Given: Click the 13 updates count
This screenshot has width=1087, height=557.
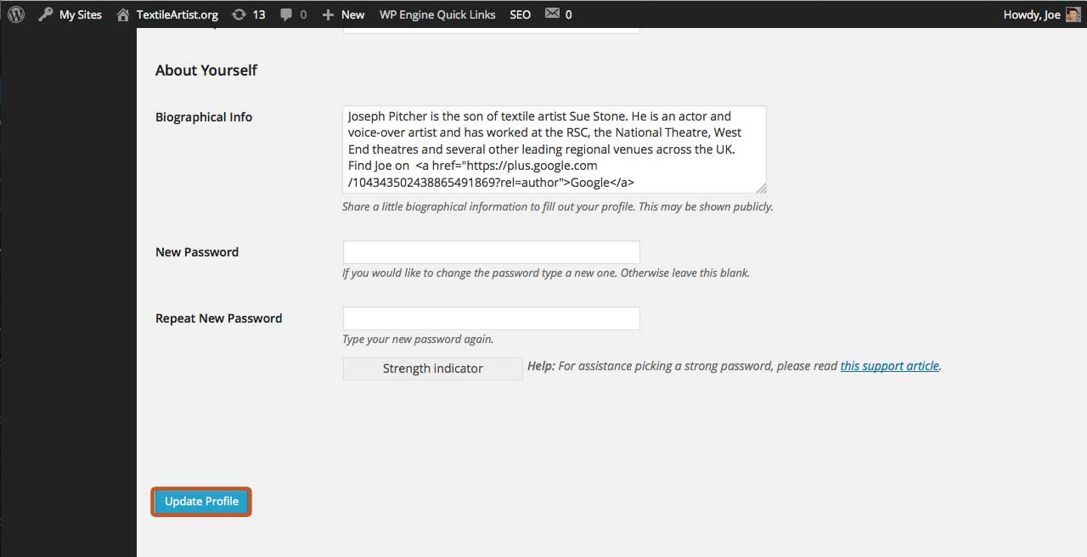Looking at the screenshot, I should coord(259,14).
